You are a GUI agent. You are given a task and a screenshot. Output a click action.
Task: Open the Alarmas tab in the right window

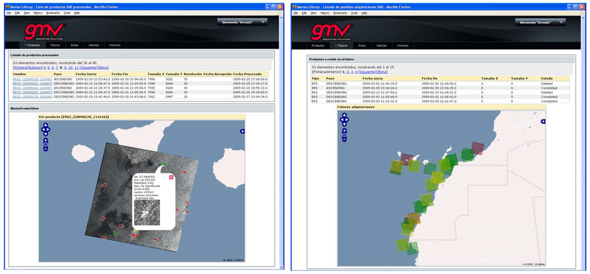381,45
